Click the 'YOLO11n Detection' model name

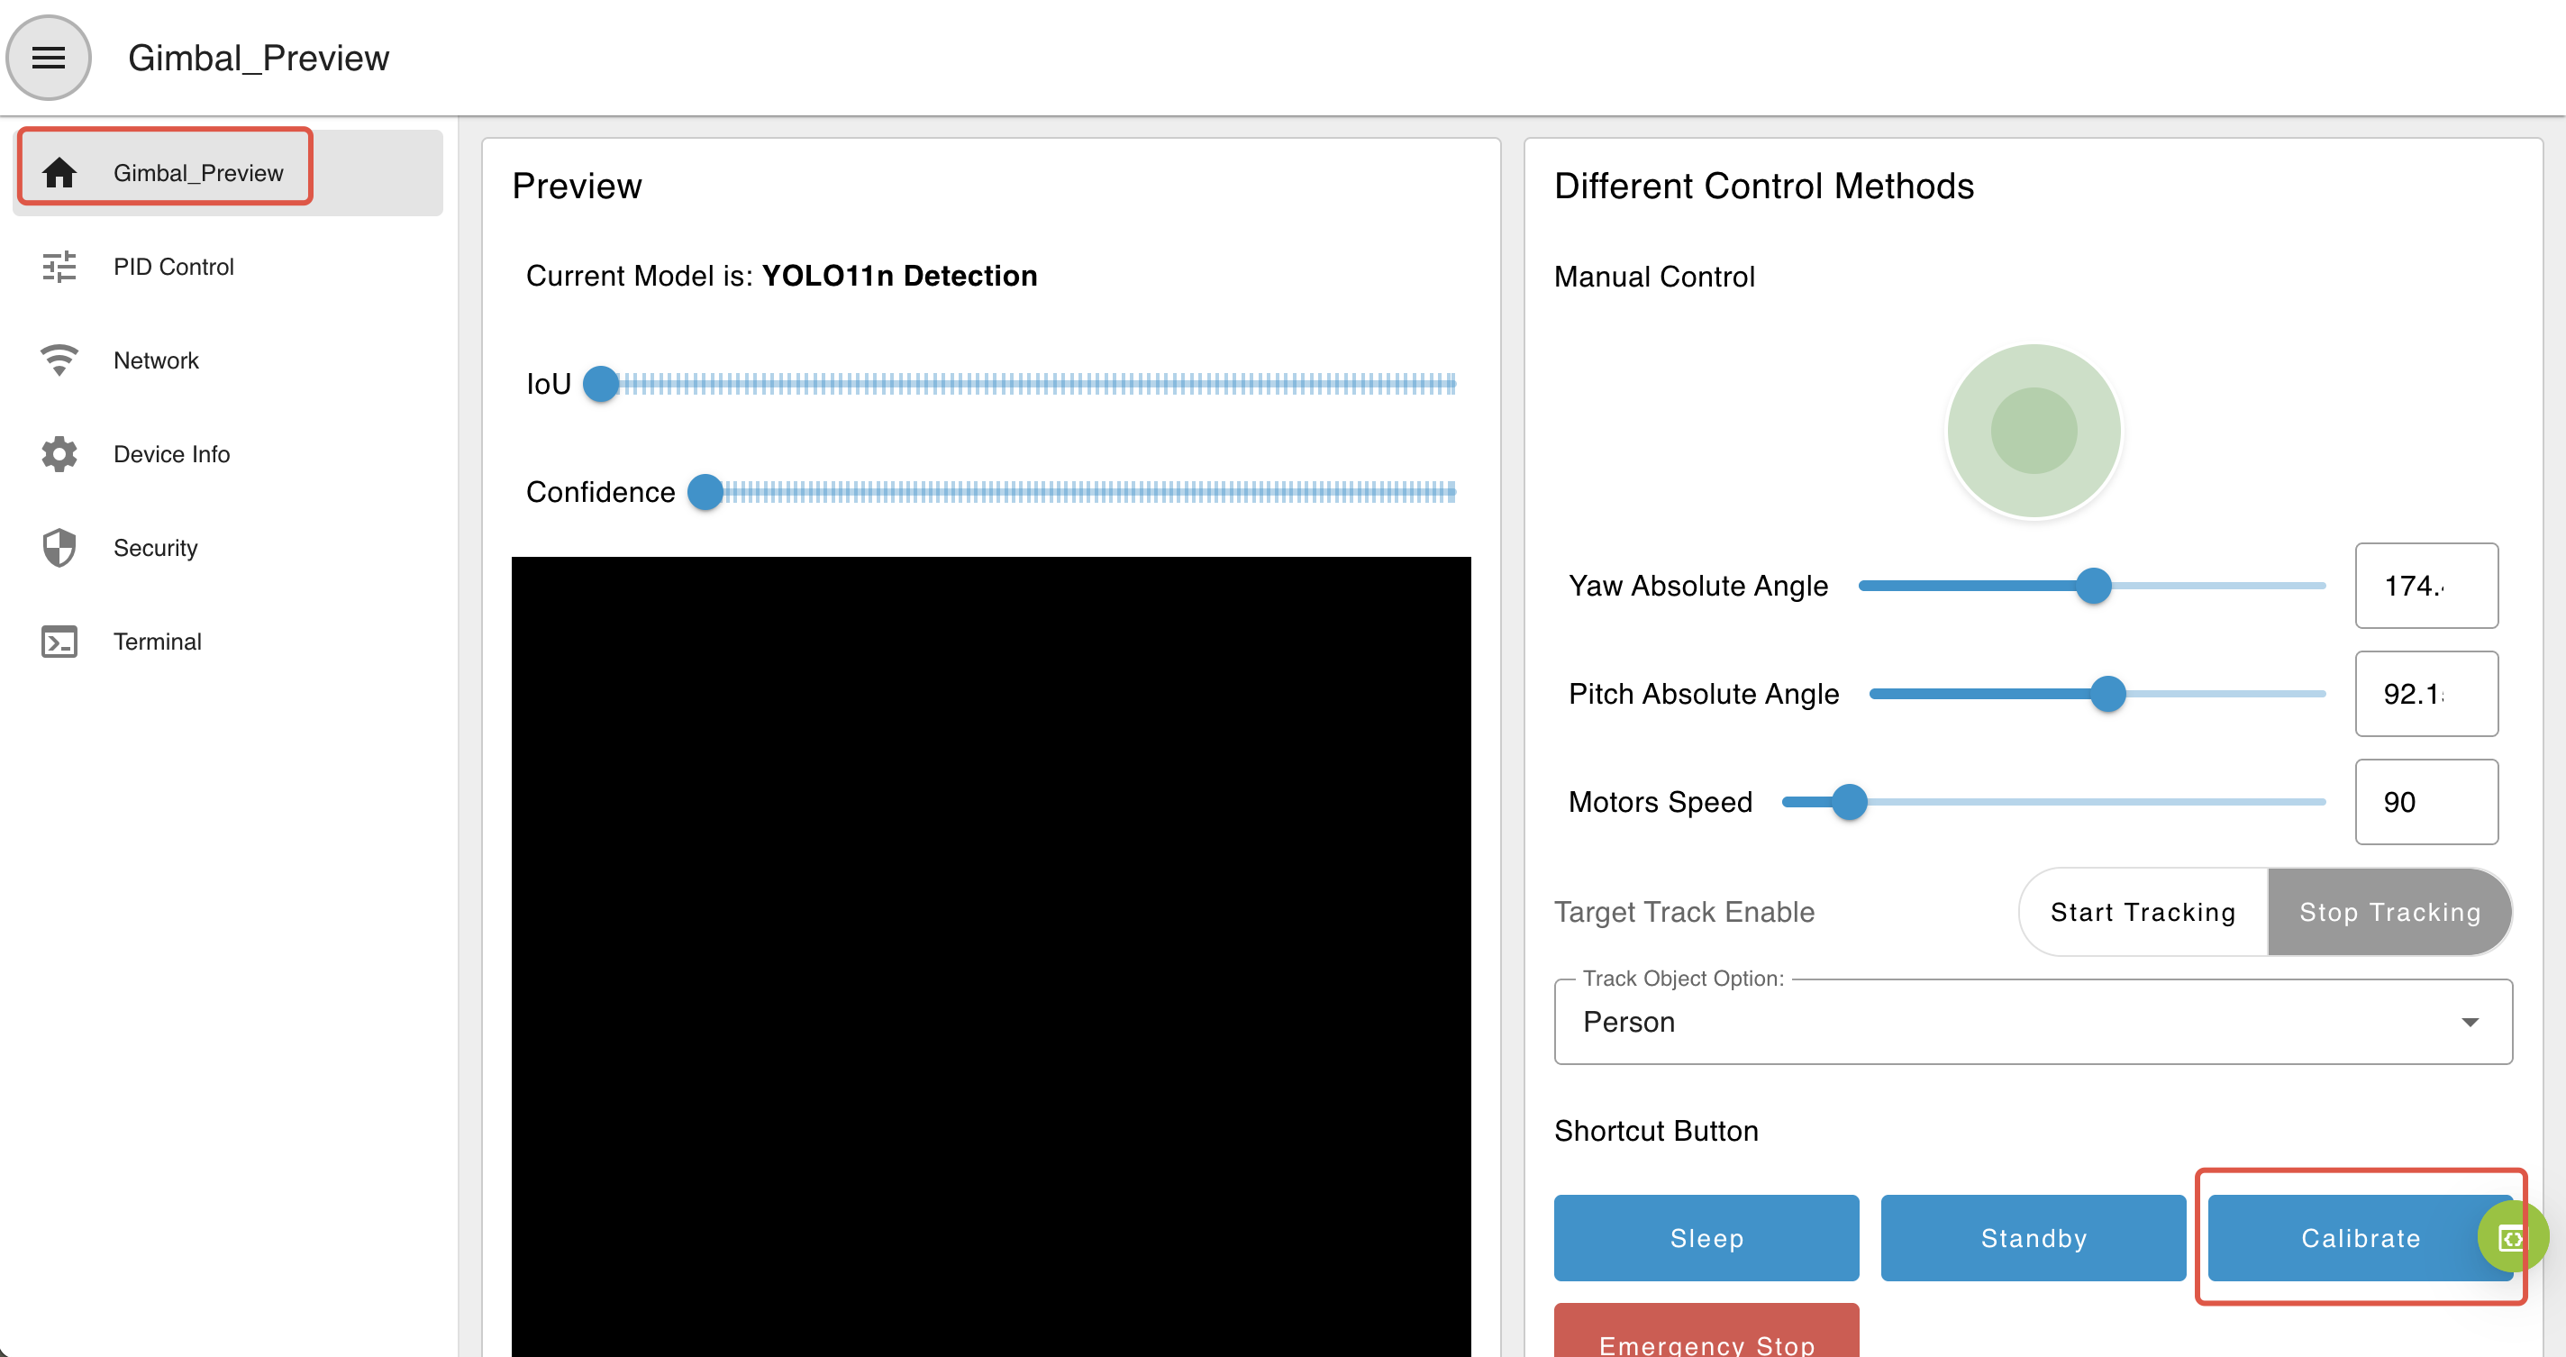click(898, 276)
